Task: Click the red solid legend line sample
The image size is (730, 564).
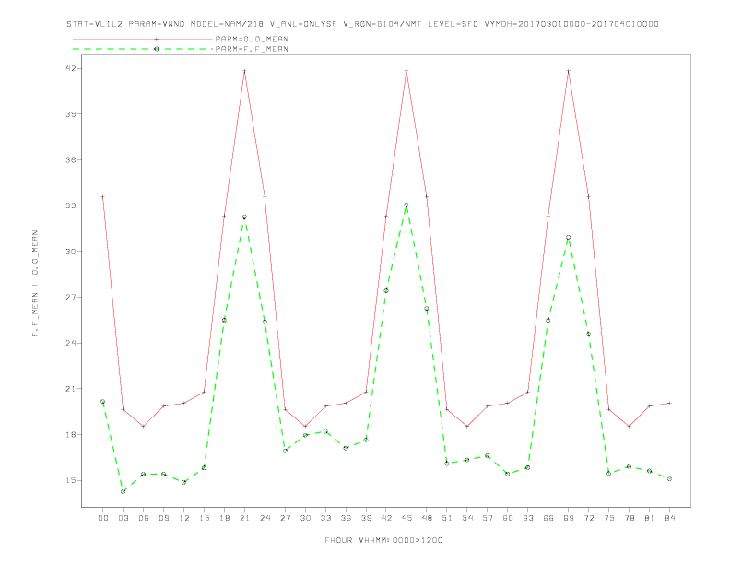Action: [x=143, y=39]
